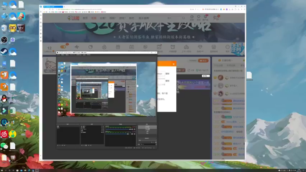Image resolution: width=306 pixels, height=172 pixels.
Task: Click the lower 复制 button in the popup
Action: tap(167, 81)
